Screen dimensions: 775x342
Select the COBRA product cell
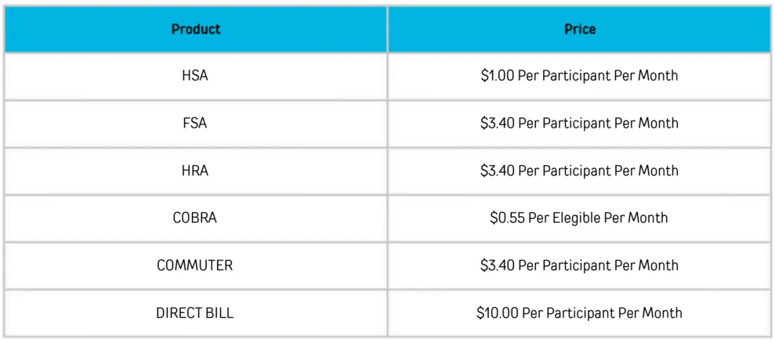[196, 218]
